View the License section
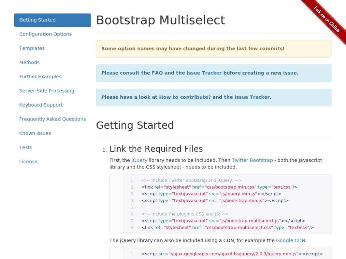Screen dimensions: 346x259 click(28, 162)
